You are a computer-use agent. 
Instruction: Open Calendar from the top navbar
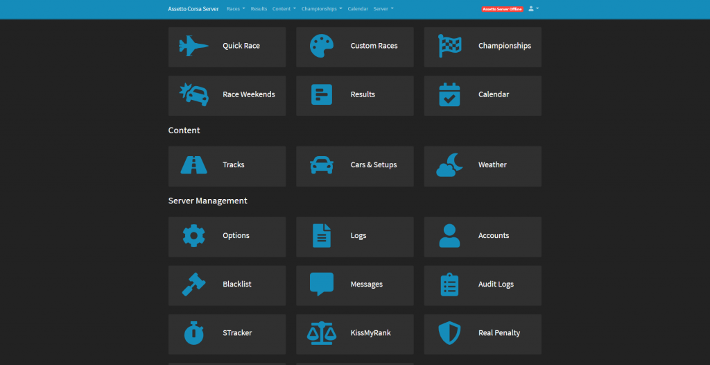pos(358,8)
